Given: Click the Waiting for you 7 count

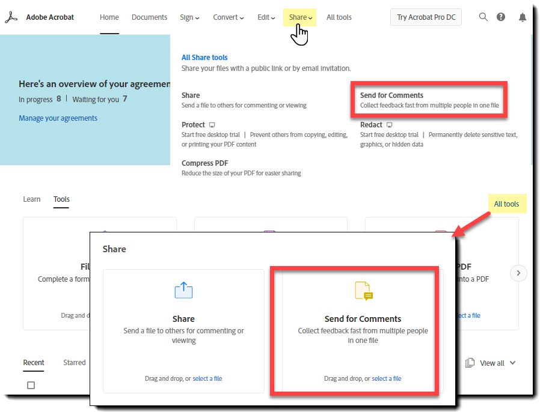Looking at the screenshot, I should [x=100, y=99].
